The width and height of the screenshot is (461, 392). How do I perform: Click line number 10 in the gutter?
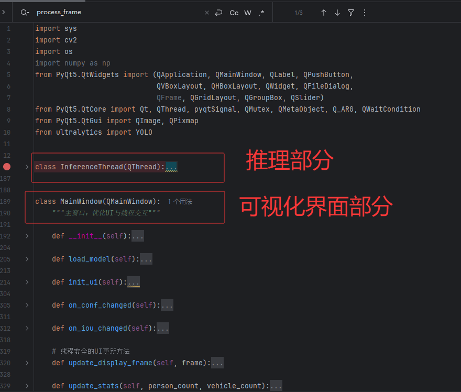click(7, 133)
